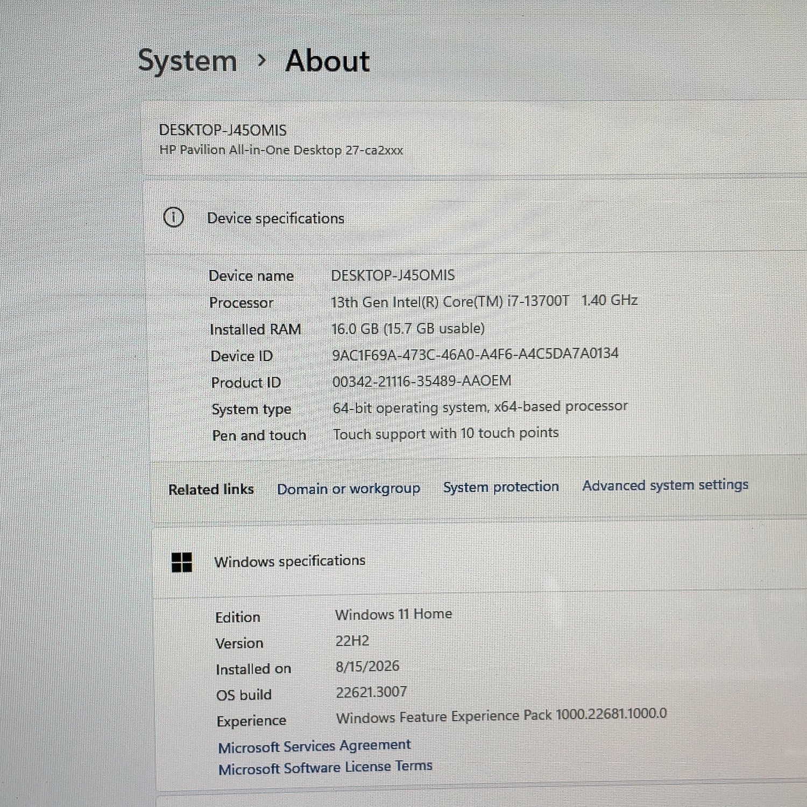807x807 pixels.
Task: Open Advanced system settings link
Action: click(666, 485)
